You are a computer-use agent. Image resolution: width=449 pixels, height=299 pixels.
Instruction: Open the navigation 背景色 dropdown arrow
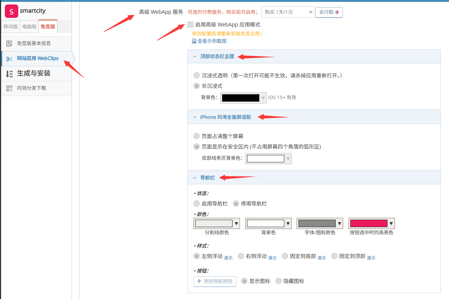pos(288,223)
